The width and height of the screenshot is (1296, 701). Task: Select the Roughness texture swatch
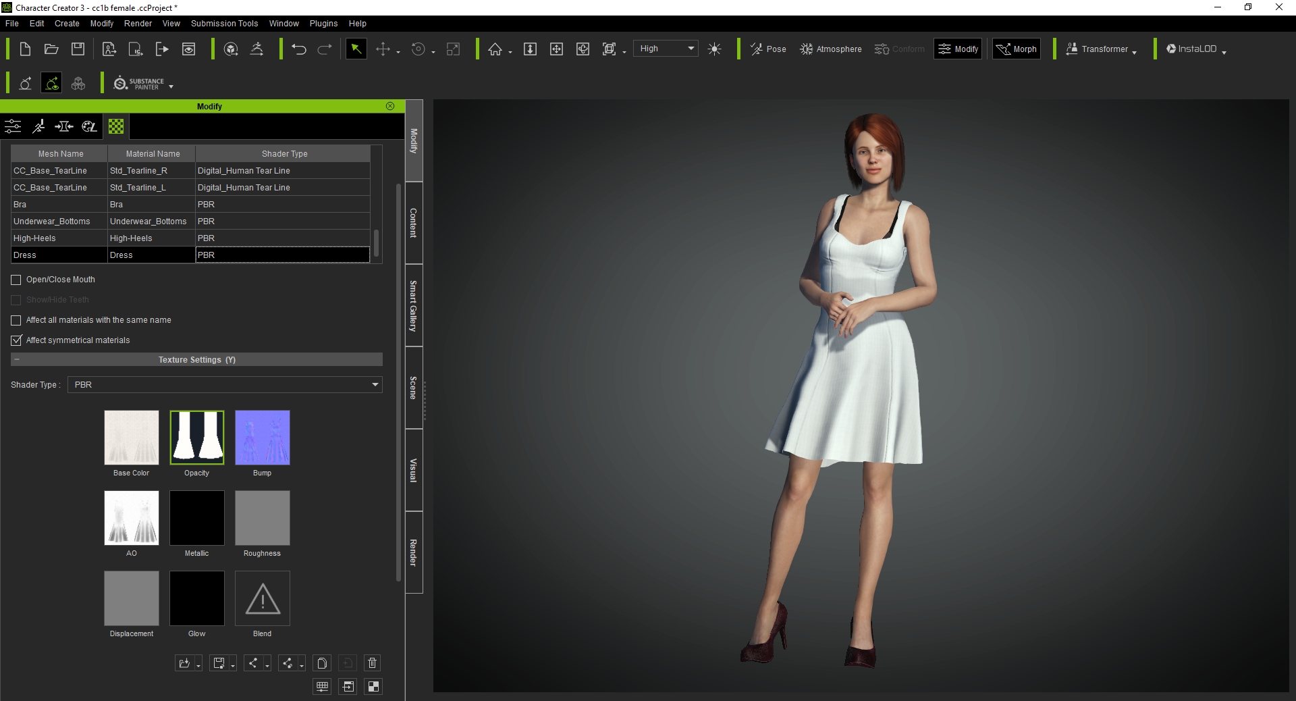(x=263, y=518)
